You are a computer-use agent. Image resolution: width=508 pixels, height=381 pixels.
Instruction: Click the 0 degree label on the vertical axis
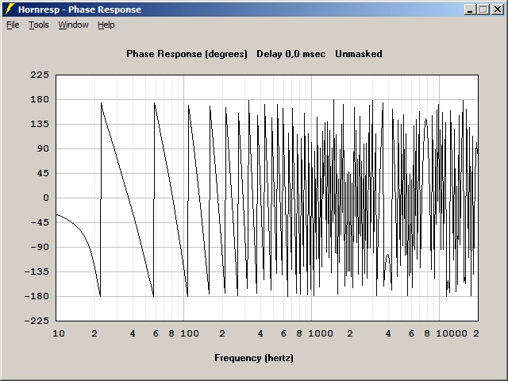point(46,198)
